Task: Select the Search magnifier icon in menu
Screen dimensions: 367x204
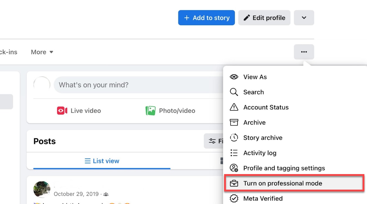Action: (234, 92)
